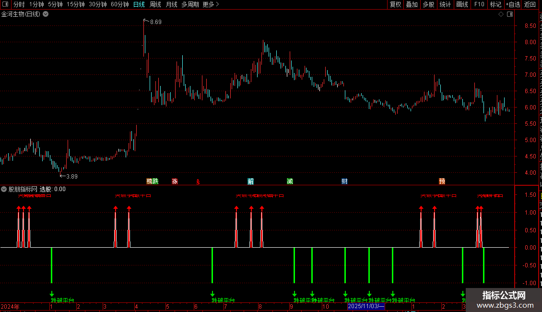
Task: Click the 选股: 0.00 indicator value
Action: coord(53,189)
